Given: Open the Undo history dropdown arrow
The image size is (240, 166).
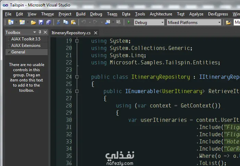Looking at the screenshot, I should 90,22.
